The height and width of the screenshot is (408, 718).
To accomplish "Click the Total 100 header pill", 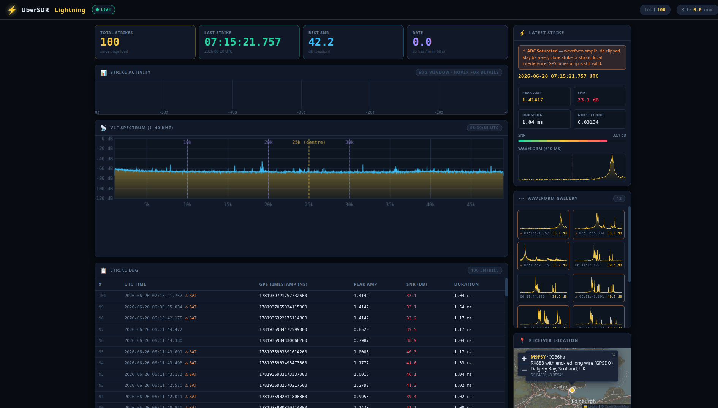I will [655, 10].
